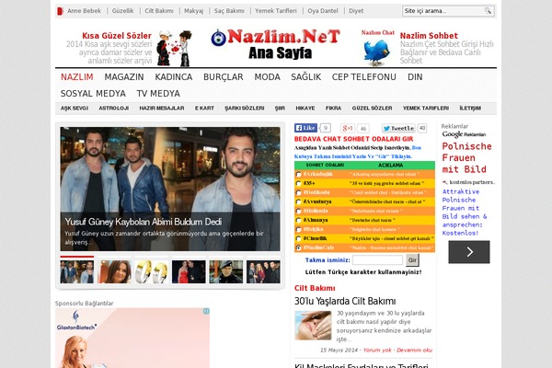
Task: Select the #Cinsellik chat room radio button
Action: (x=298, y=238)
